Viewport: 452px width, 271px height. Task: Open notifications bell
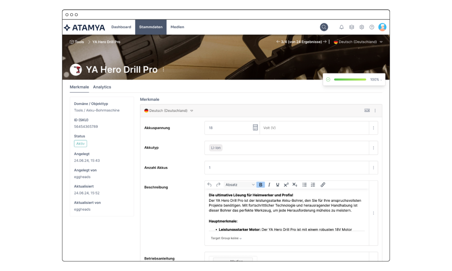[341, 27]
